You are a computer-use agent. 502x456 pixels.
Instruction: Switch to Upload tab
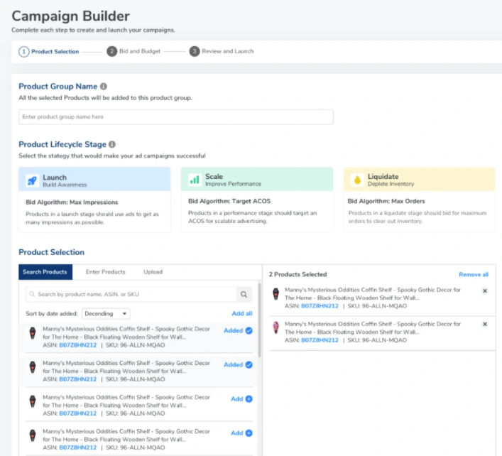[153, 272]
